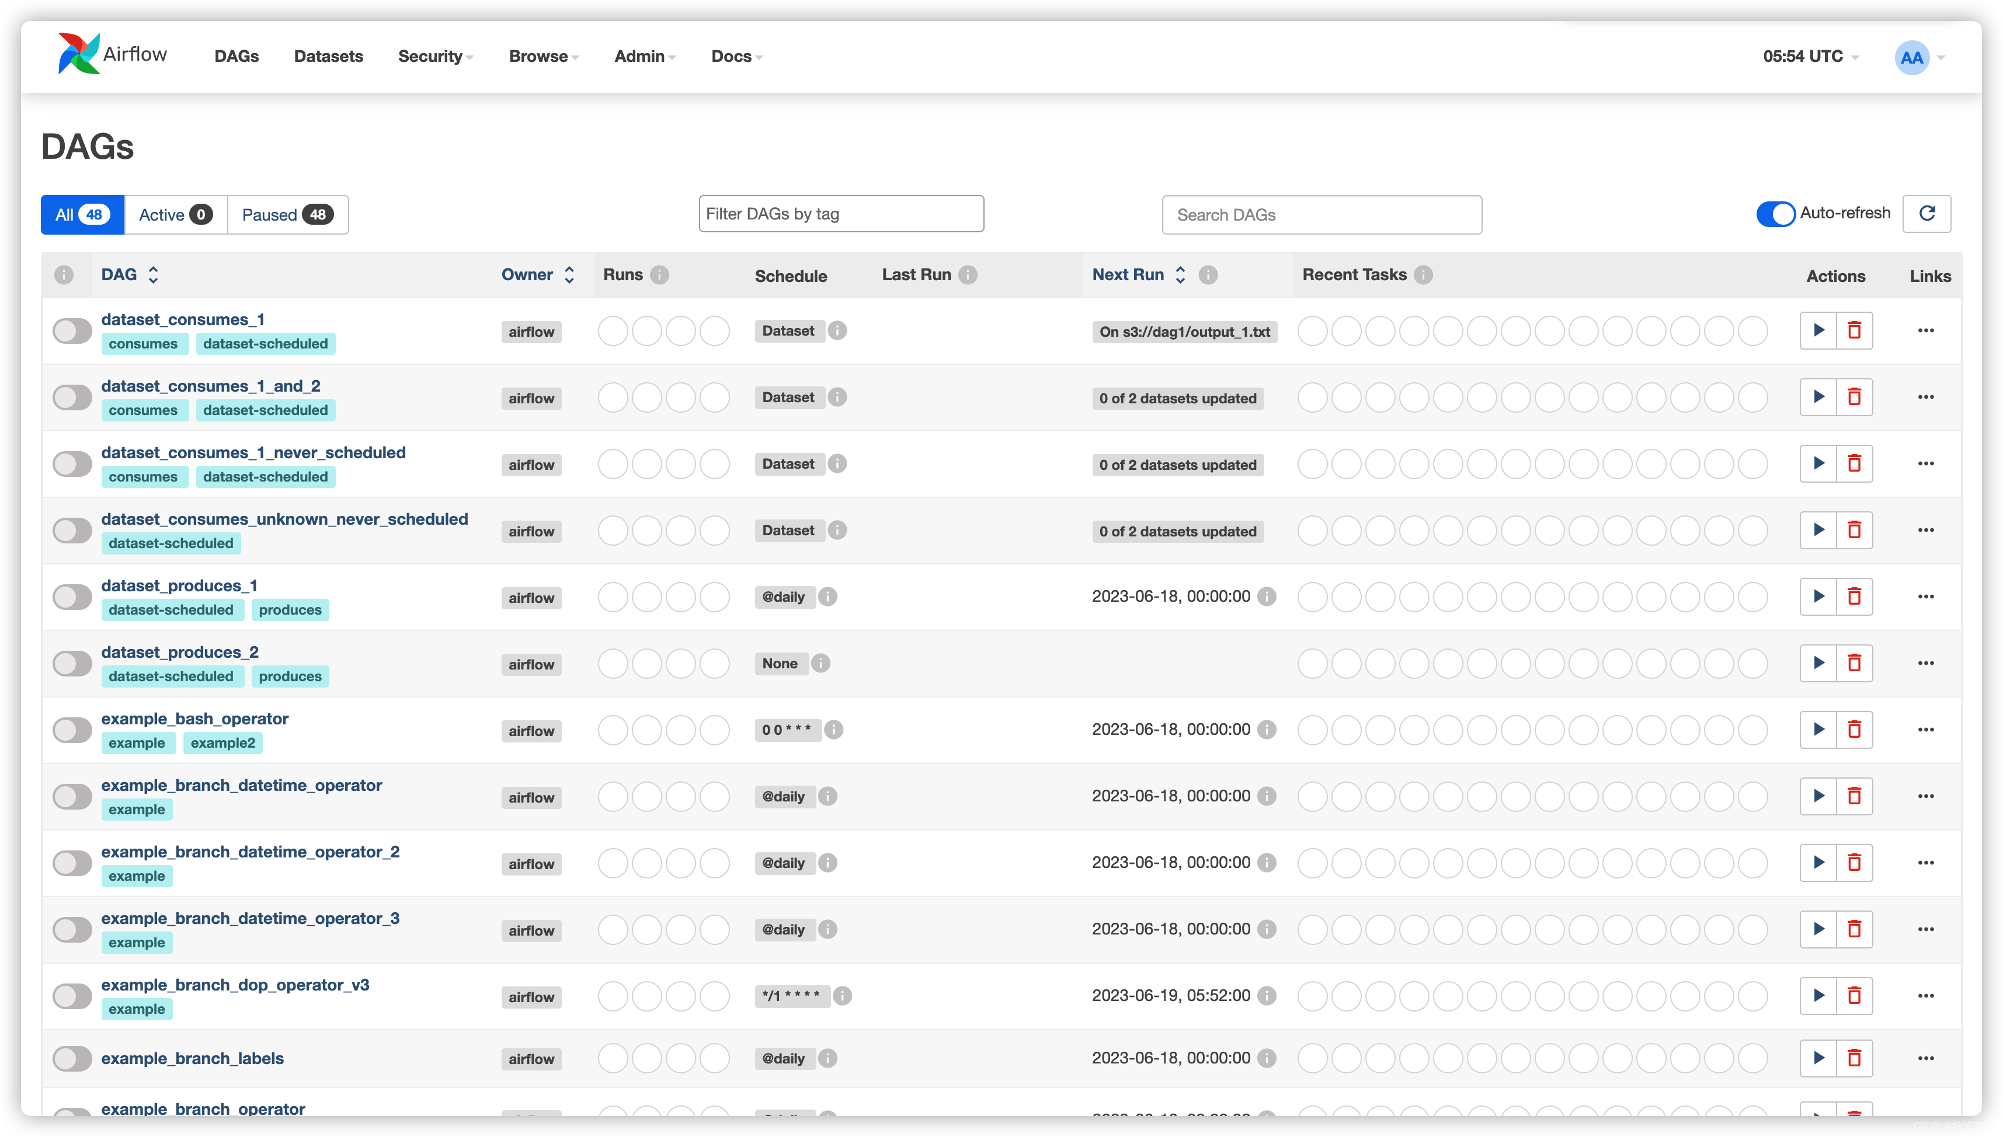This screenshot has height=1137, width=2003.
Task: Click info icon beside None schedule for dataset_produces_2
Action: tap(820, 663)
